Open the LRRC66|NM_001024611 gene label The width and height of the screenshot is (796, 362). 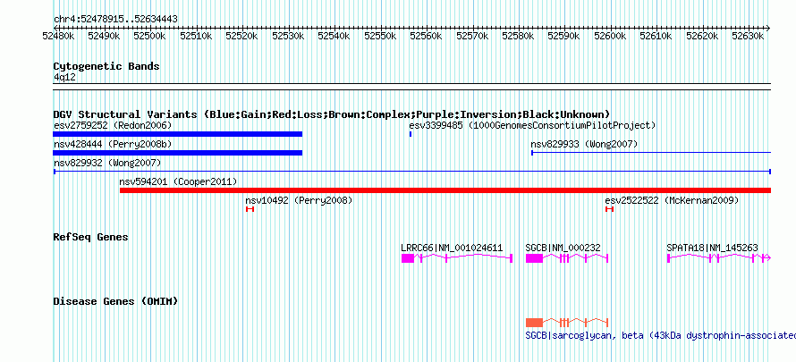coord(452,248)
